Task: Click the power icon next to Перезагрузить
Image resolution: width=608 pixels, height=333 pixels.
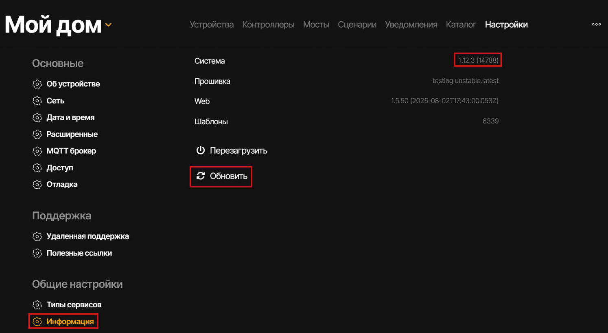Action: pyautogui.click(x=200, y=150)
